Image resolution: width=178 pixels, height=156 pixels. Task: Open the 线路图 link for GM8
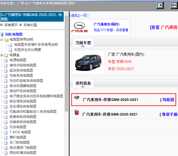point(168,100)
